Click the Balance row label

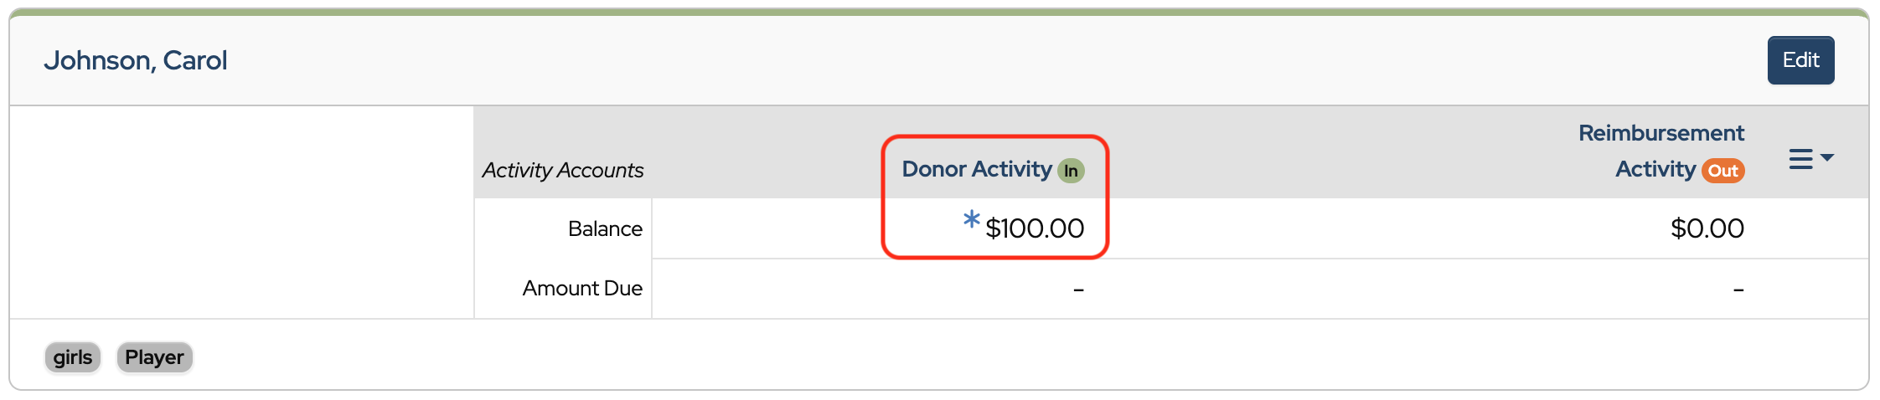[x=605, y=228]
